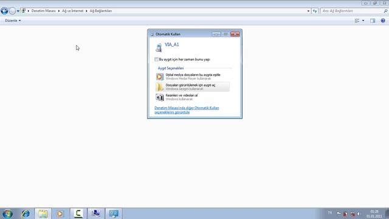This screenshot has width=389, height=219.
Task: Click the Show desktop button
Action: coord(387,214)
